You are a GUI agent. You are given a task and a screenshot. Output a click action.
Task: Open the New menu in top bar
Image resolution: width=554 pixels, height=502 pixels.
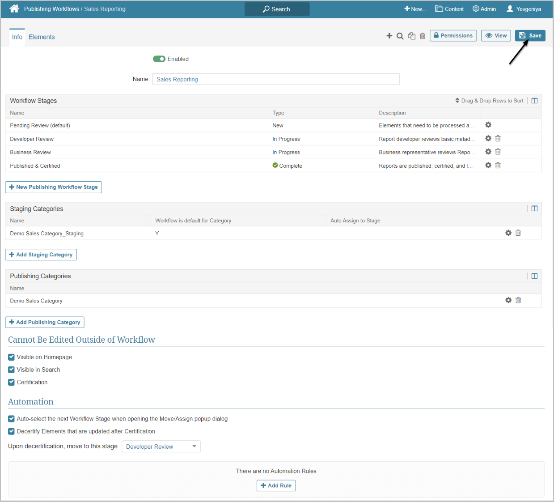coord(414,9)
